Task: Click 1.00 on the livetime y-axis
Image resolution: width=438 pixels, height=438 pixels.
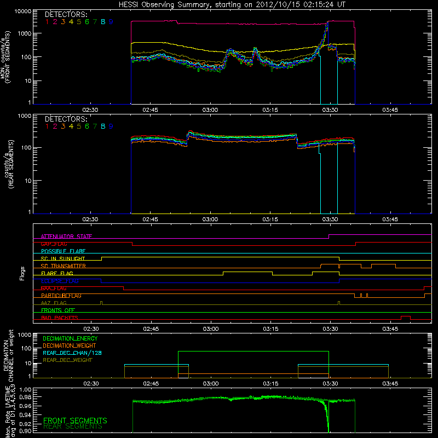Action: tap(26, 390)
